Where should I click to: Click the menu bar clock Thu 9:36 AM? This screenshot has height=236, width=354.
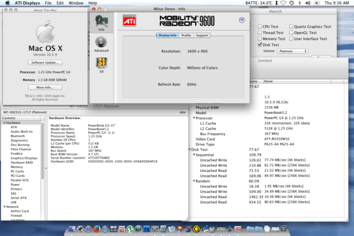[x=337, y=3]
